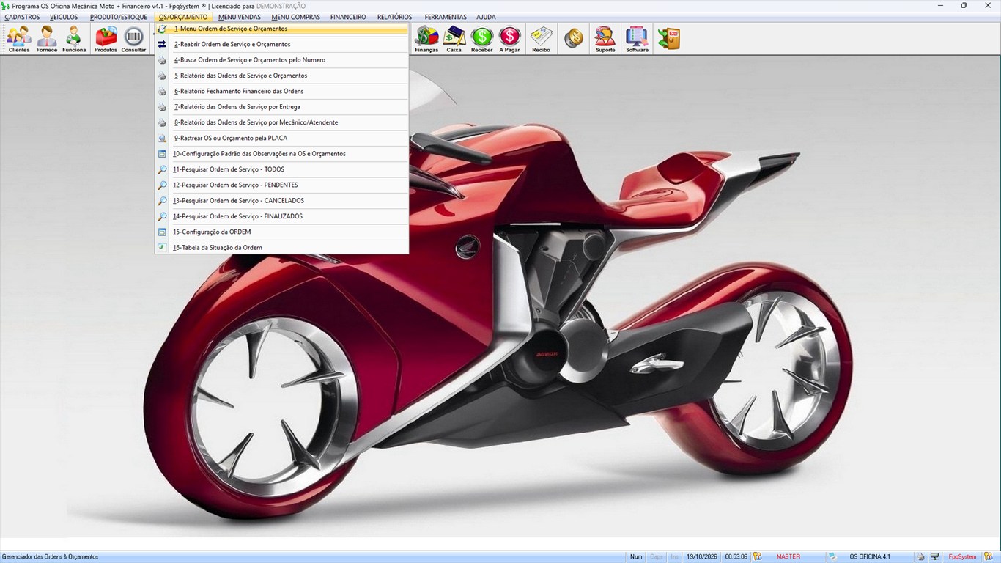
Task: Collapse the OS/ORÇAMENTO menu
Action: [x=183, y=17]
